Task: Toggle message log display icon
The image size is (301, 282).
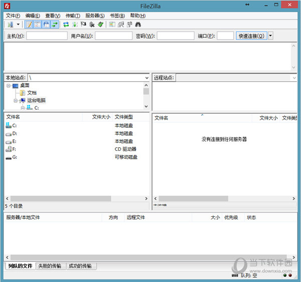Action: 29,25
